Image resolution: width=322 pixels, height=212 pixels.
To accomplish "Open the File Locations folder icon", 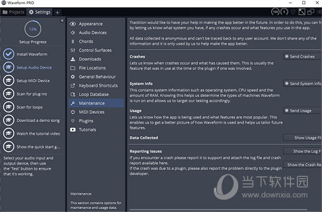I will click(x=73, y=68).
